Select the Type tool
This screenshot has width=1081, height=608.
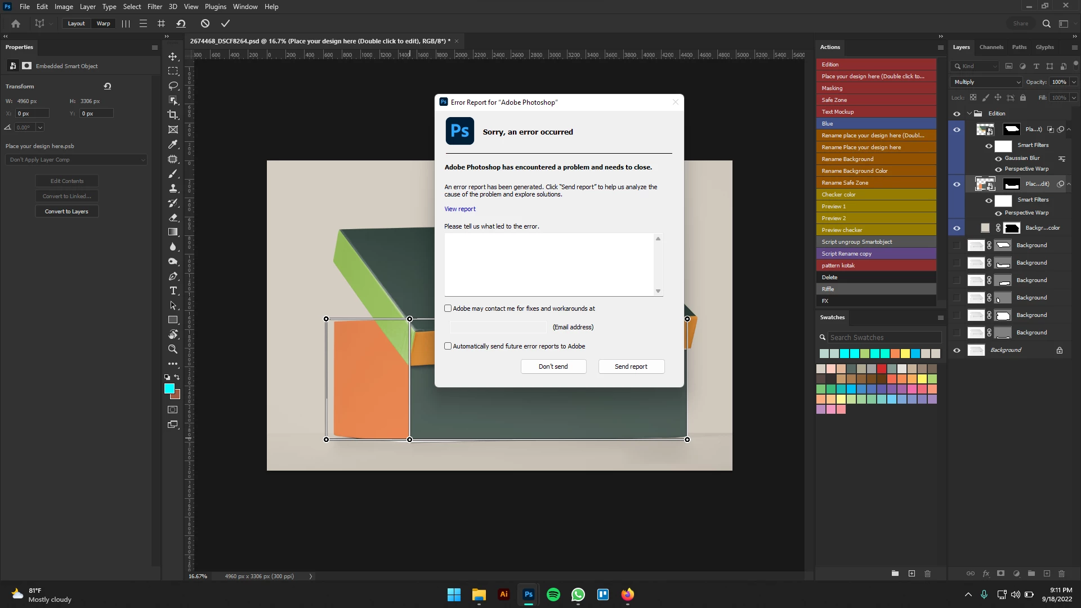[173, 290]
